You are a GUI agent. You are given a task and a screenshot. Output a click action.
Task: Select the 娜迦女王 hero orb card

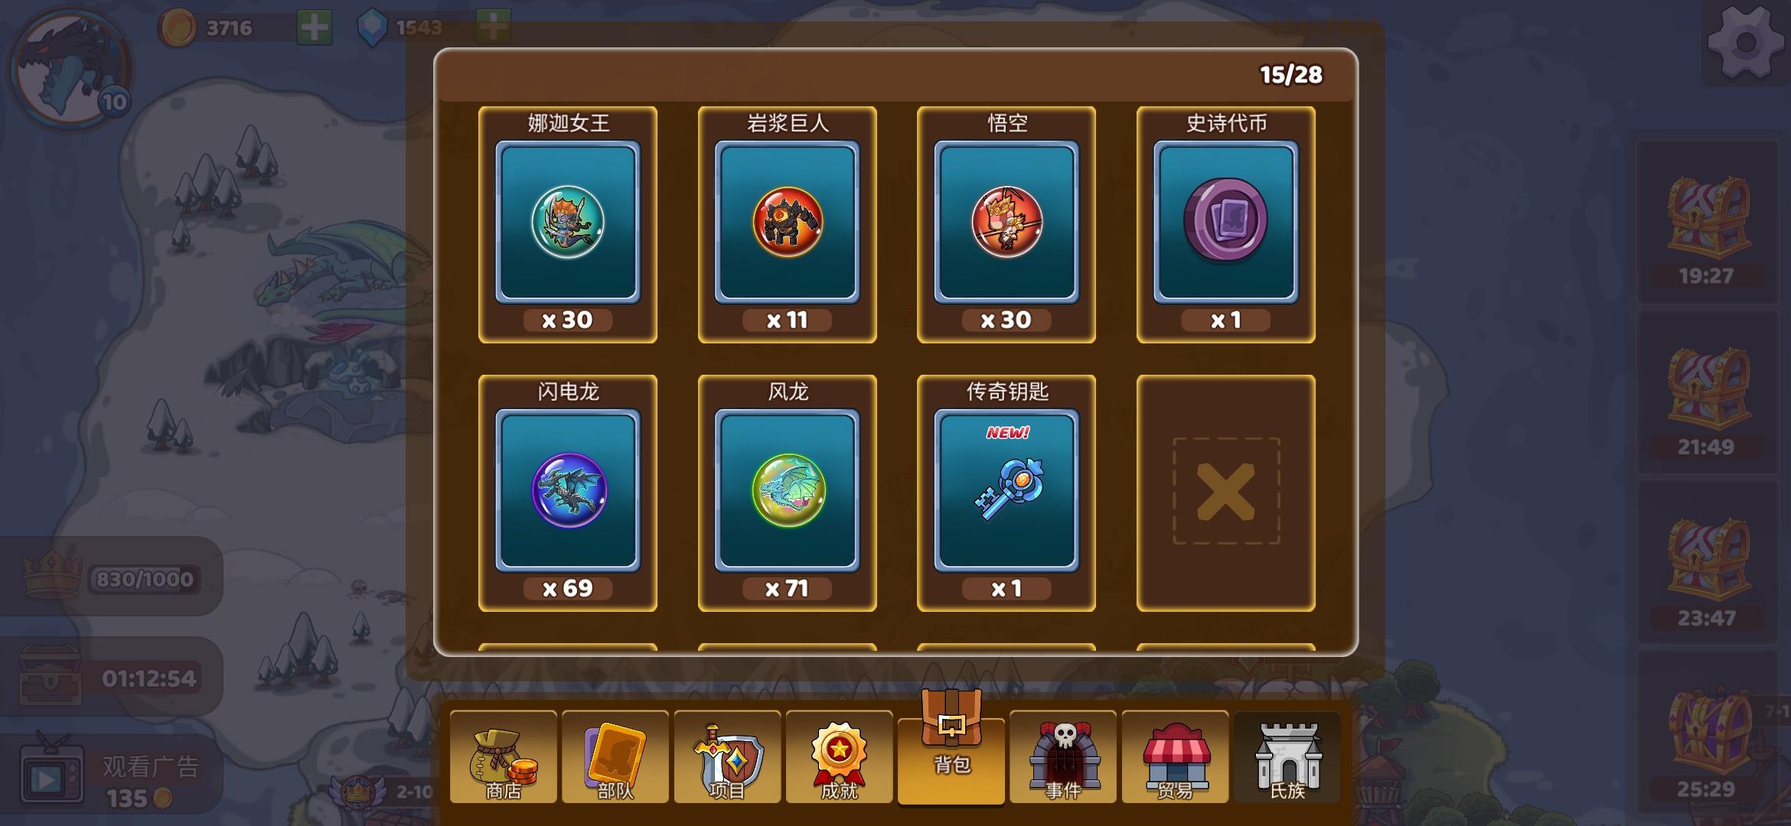[567, 224]
